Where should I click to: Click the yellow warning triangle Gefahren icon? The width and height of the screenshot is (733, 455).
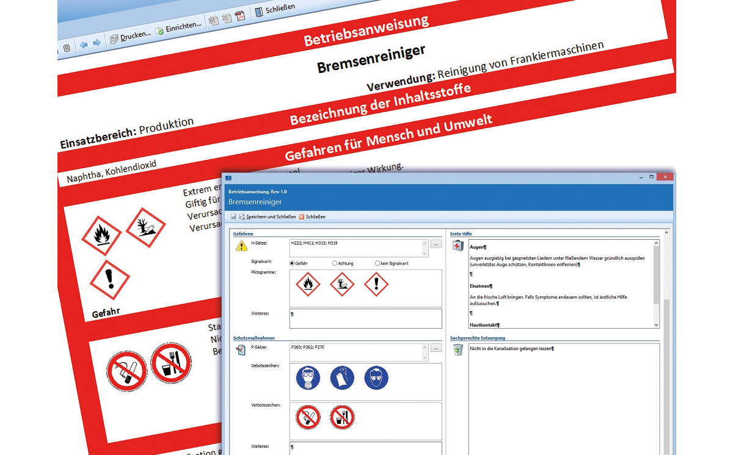tap(241, 246)
